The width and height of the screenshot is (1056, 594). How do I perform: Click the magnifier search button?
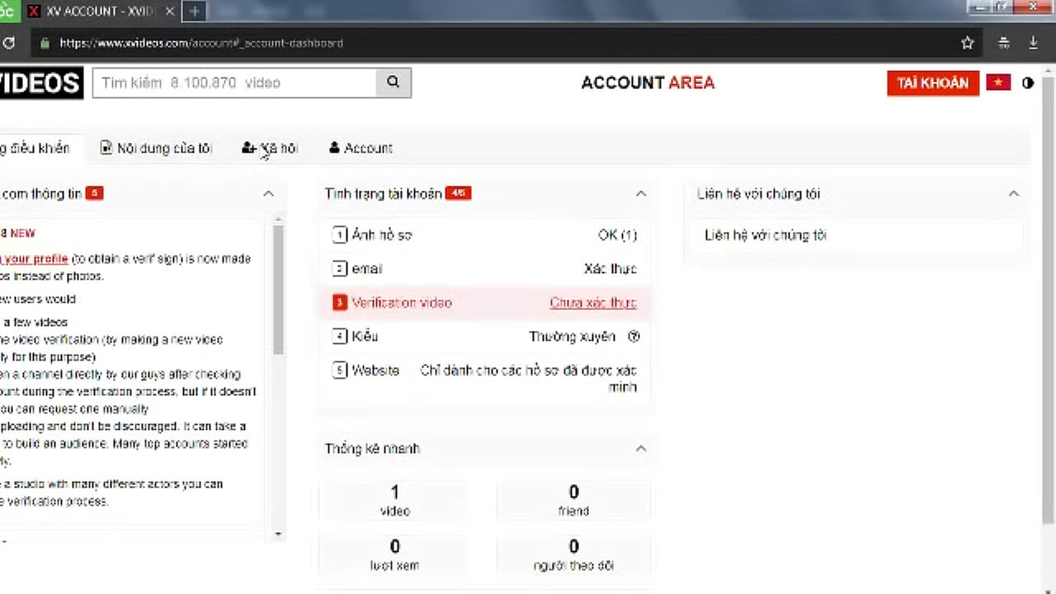point(394,82)
